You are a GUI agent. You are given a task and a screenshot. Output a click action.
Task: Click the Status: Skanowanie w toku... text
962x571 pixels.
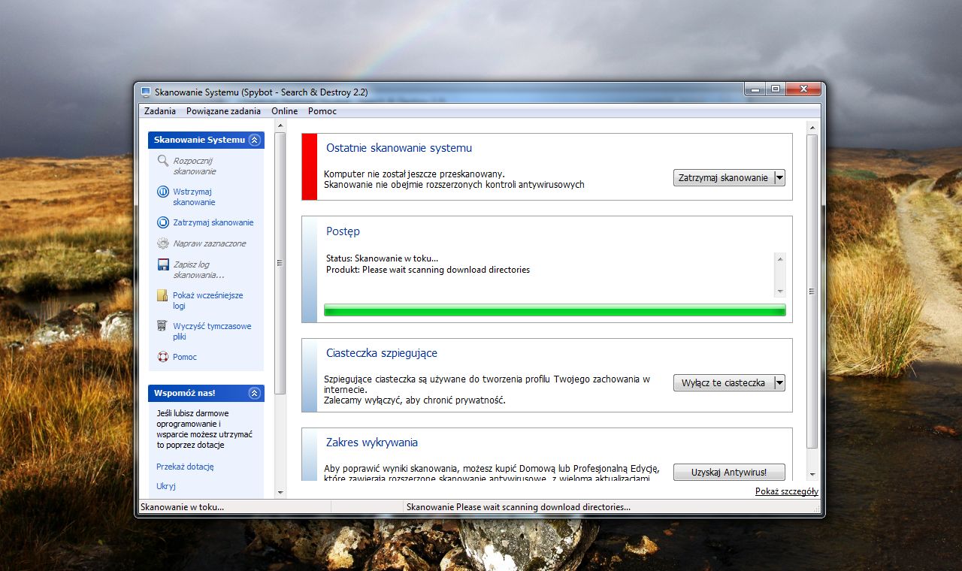click(382, 258)
